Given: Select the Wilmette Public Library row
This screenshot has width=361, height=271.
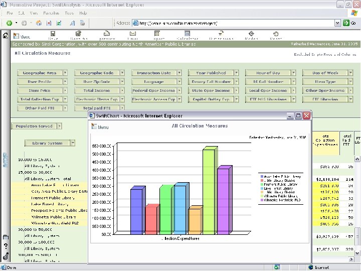Looking at the screenshot, I should (x=54, y=217).
